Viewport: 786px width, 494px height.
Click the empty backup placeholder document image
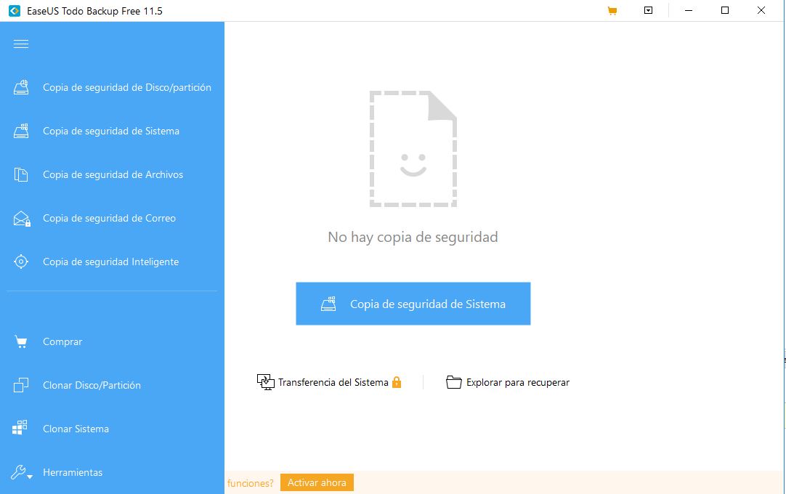(413, 149)
